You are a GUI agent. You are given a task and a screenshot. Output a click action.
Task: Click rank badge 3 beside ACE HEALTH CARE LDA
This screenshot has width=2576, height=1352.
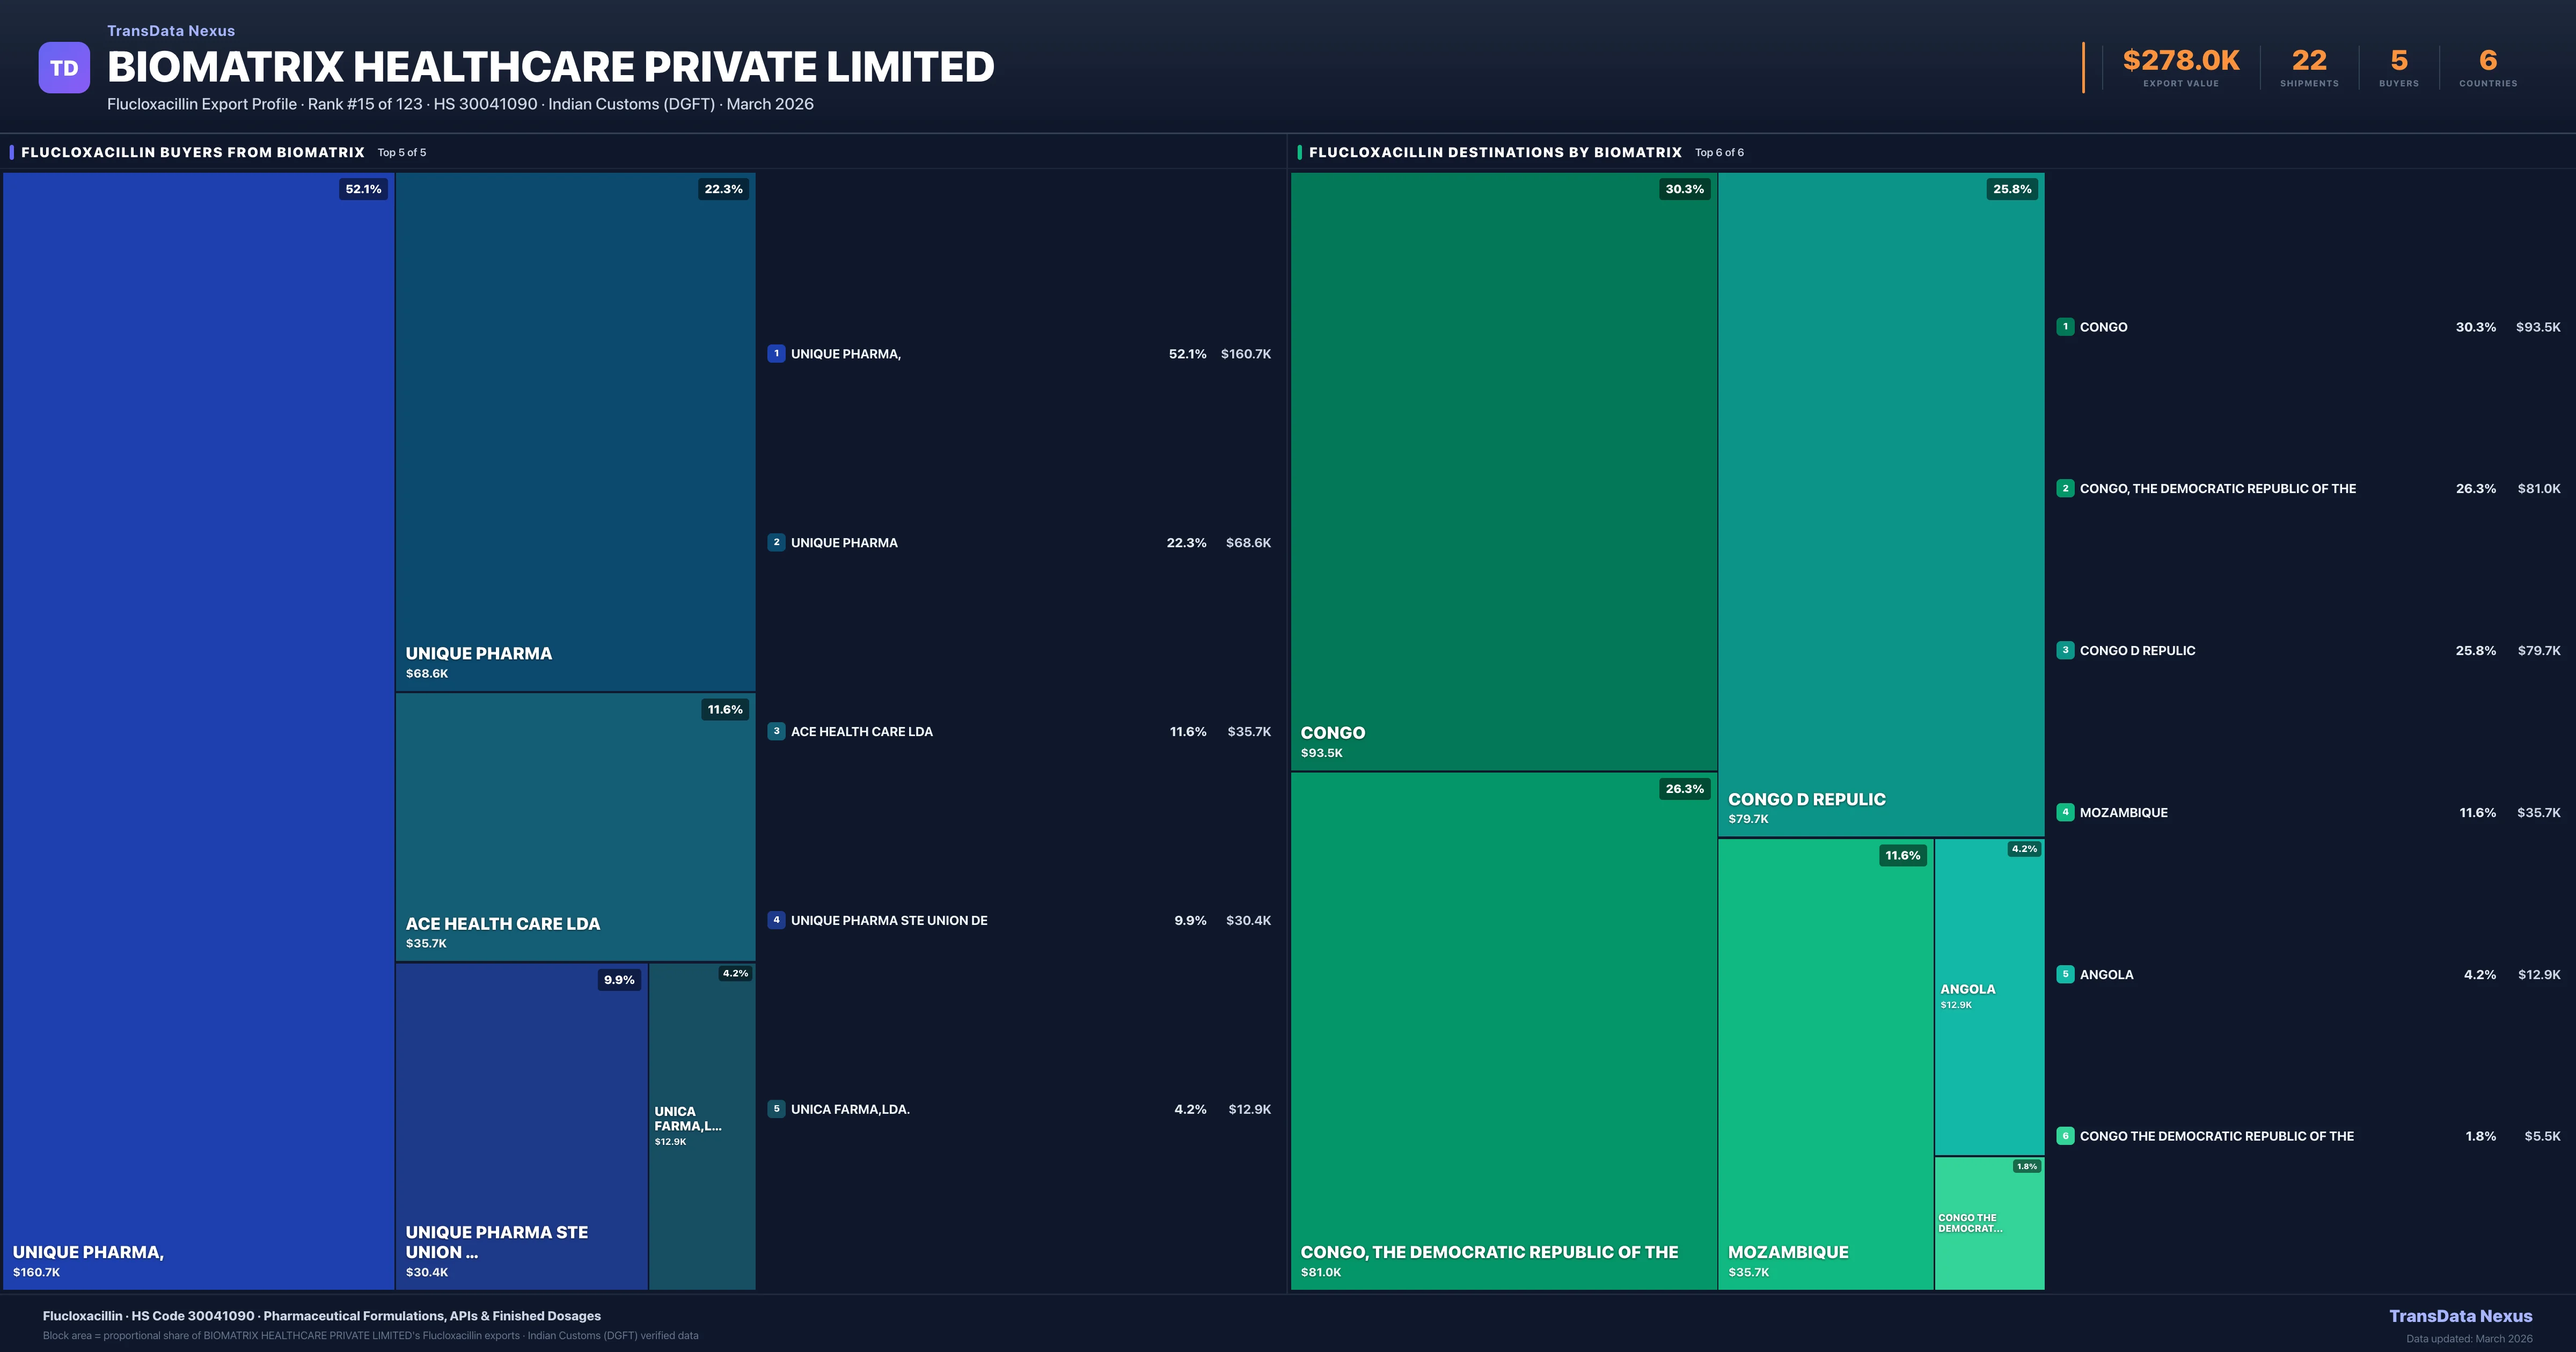[776, 731]
